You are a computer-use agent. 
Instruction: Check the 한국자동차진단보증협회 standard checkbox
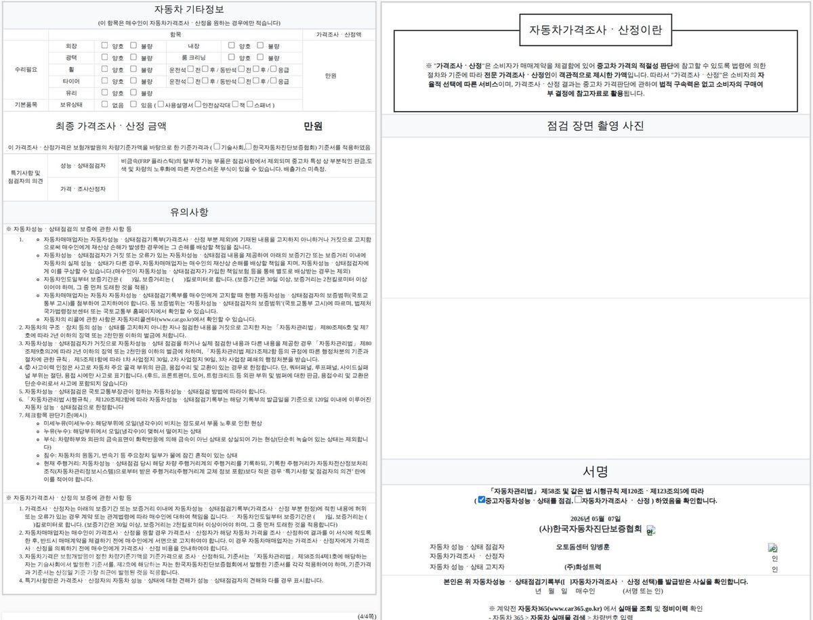click(249, 146)
